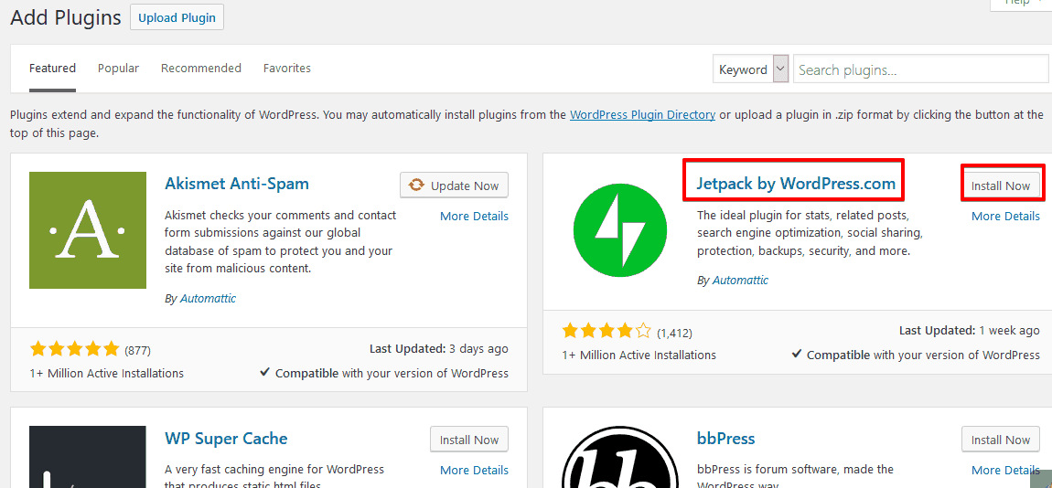This screenshot has height=488, width=1052.
Task: Switch to the Favorites tab
Action: (287, 68)
